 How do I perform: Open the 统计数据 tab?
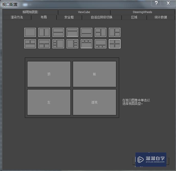(161, 17)
